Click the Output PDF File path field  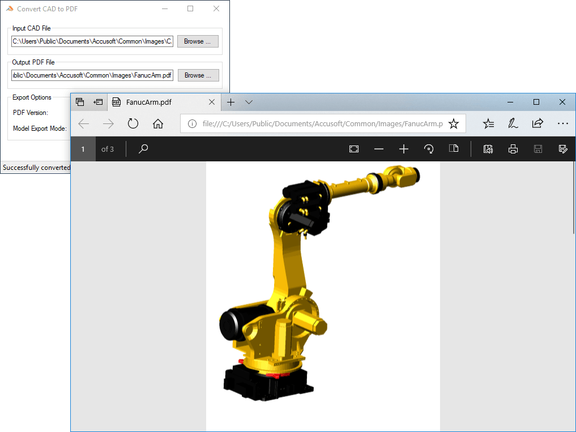(x=92, y=75)
